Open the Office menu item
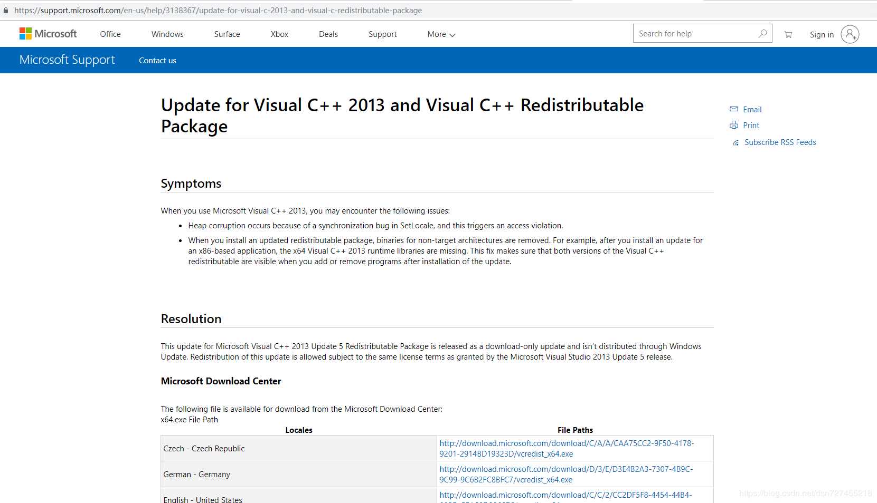This screenshot has height=503, width=877. 110,34
